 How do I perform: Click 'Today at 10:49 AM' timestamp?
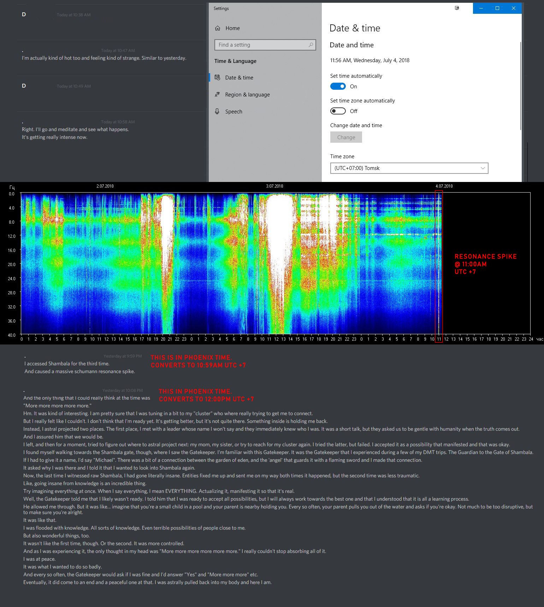(74, 86)
